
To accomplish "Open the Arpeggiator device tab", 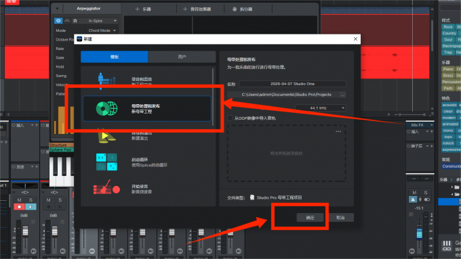I will [x=89, y=9].
